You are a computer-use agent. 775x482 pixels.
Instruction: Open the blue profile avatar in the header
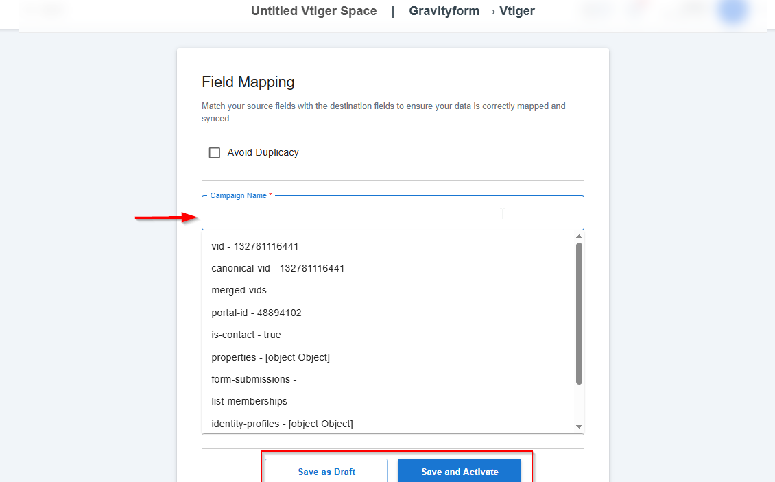(x=732, y=10)
